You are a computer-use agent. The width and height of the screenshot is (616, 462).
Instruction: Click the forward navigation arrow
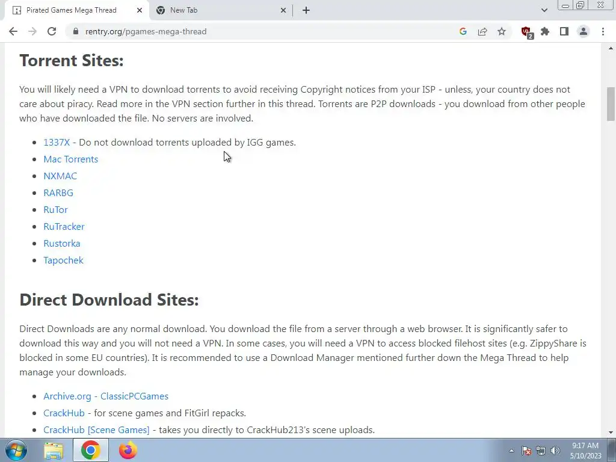[32, 31]
